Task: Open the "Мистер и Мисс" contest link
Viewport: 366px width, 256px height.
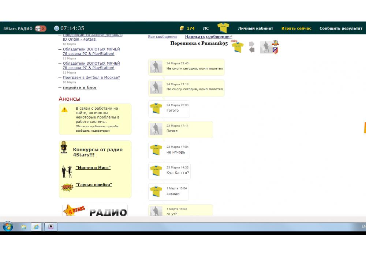Action: pyautogui.click(x=93, y=167)
